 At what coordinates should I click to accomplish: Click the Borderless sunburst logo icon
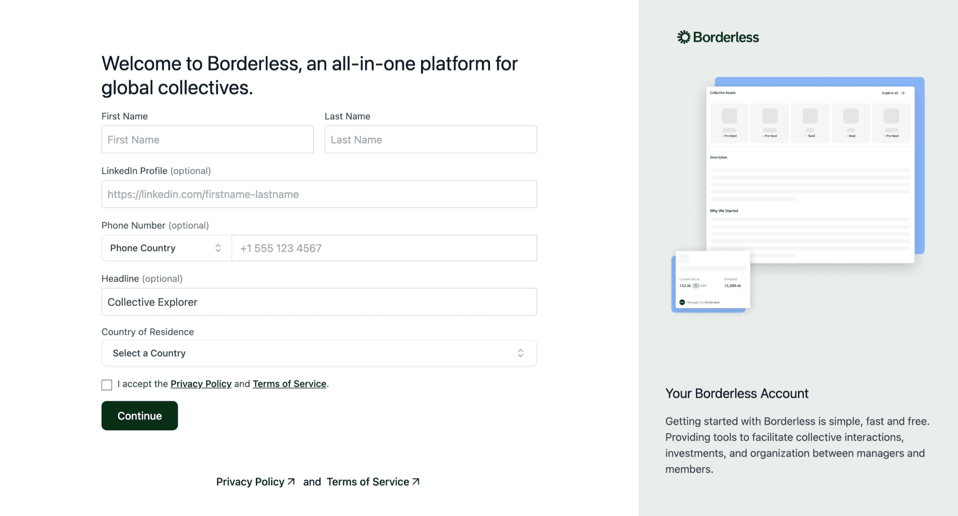click(x=684, y=37)
